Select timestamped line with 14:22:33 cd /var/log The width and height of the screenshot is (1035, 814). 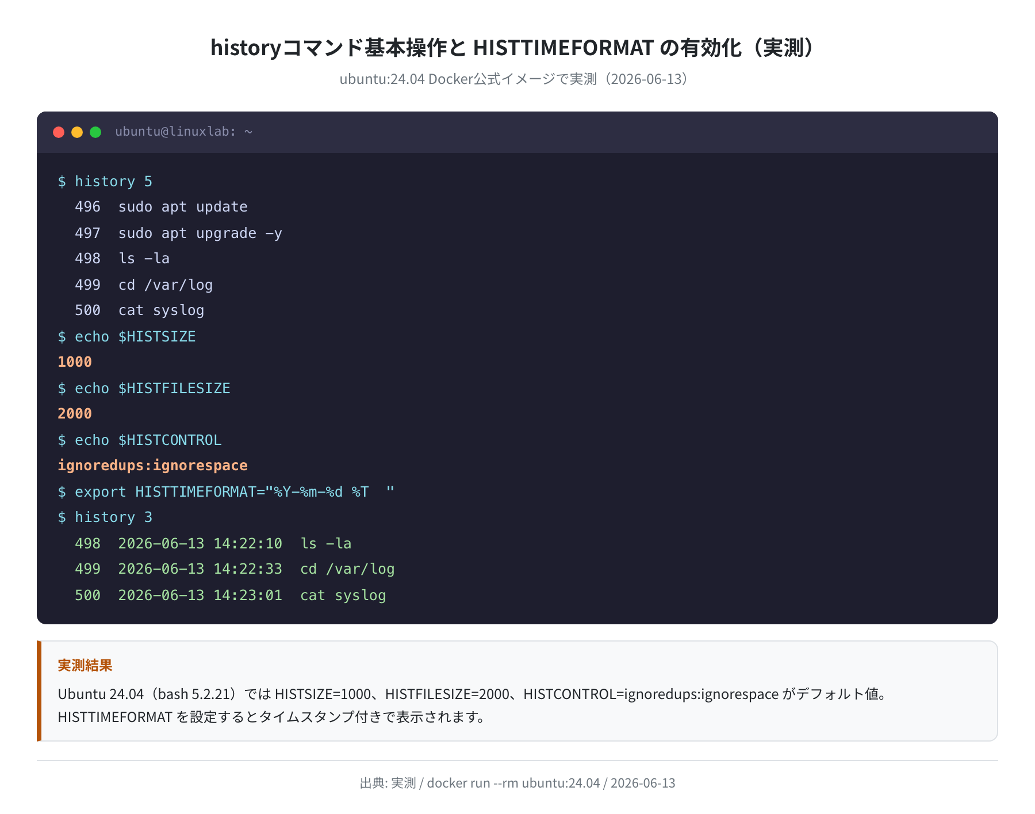point(235,569)
